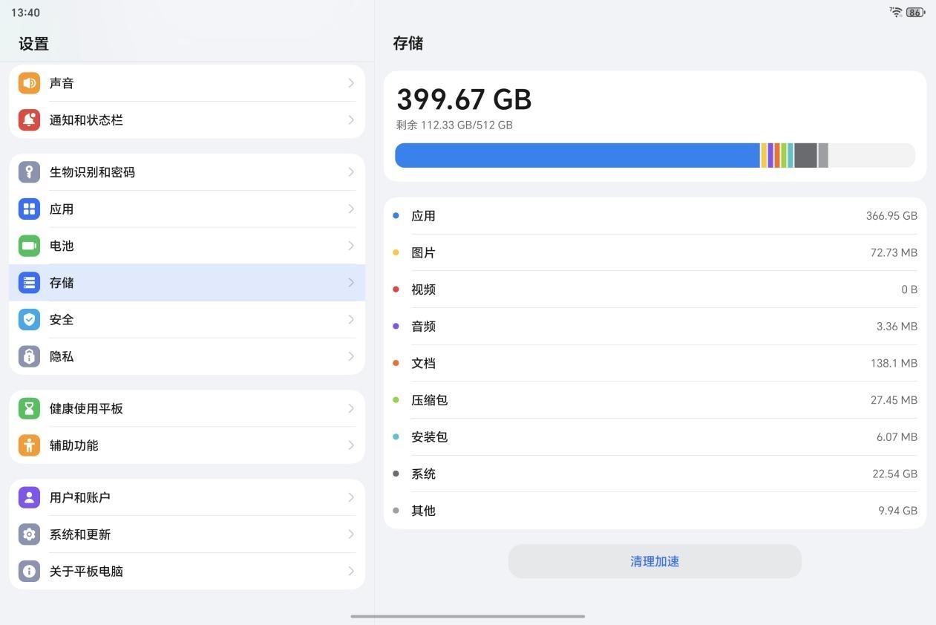Viewport: 936px width, 625px height.
Task: Expand the 电池 row chevron
Action: [x=351, y=246]
